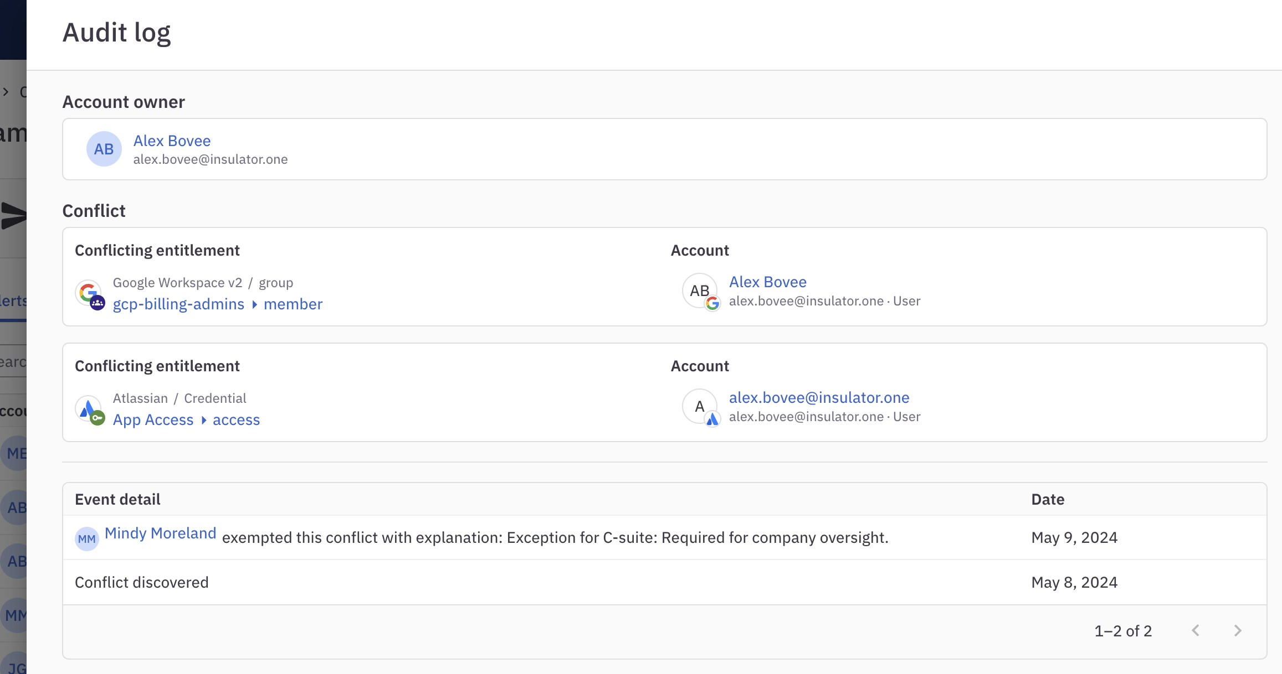Go to the previous page of events
This screenshot has height=674, width=1282.
pyautogui.click(x=1195, y=630)
